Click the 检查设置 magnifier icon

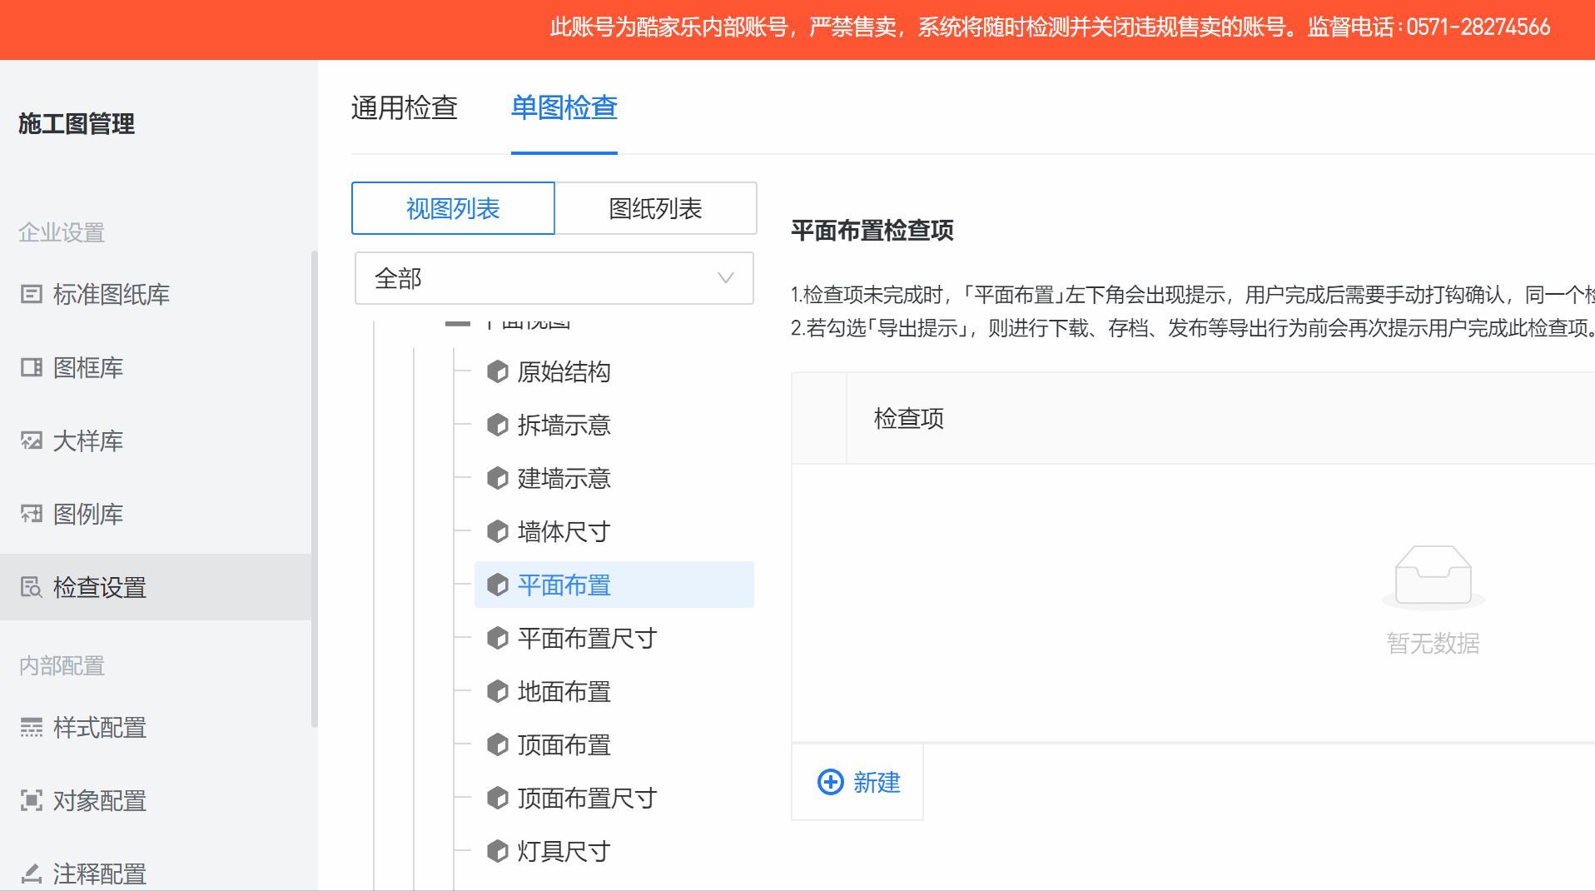tap(32, 587)
